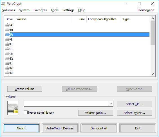
Task: Select drive letter text M:
Action: point(12,68)
